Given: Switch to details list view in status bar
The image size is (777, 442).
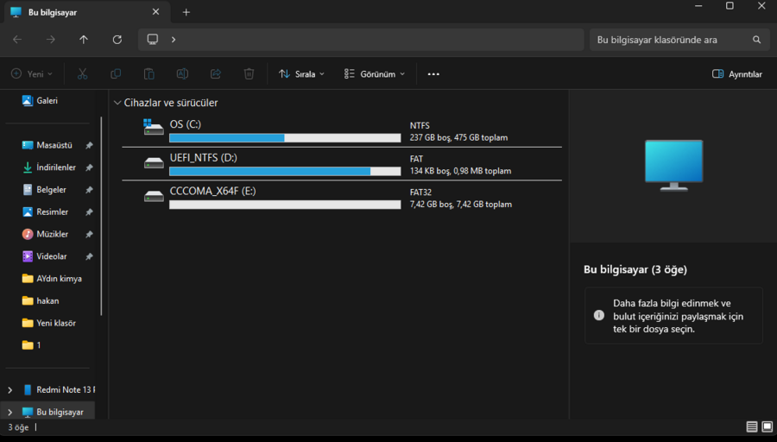Looking at the screenshot, I should [752, 426].
